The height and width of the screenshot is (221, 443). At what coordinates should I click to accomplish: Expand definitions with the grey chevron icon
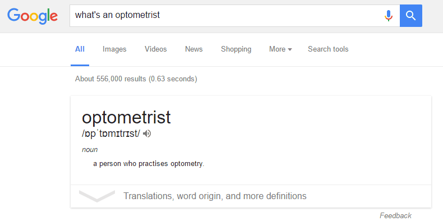point(97,196)
